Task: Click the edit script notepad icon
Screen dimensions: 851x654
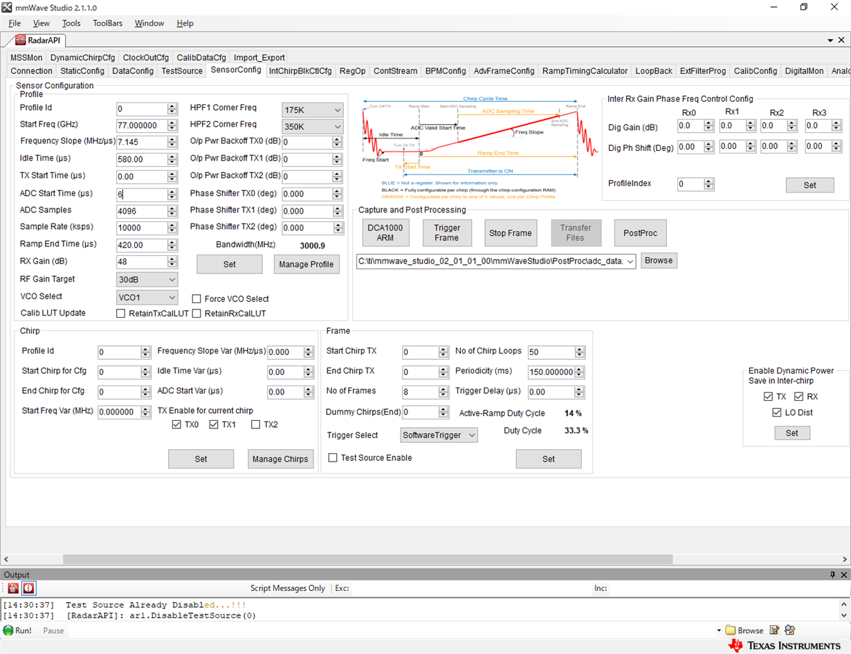Action: pyautogui.click(x=775, y=630)
